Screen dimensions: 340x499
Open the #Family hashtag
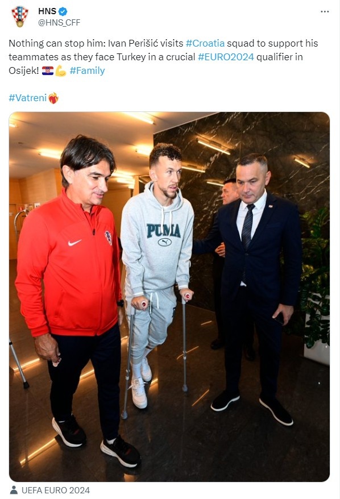click(x=87, y=70)
